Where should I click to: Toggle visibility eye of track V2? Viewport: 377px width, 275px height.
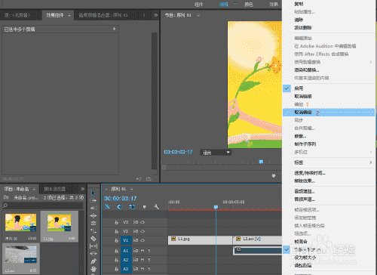[x=143, y=231]
